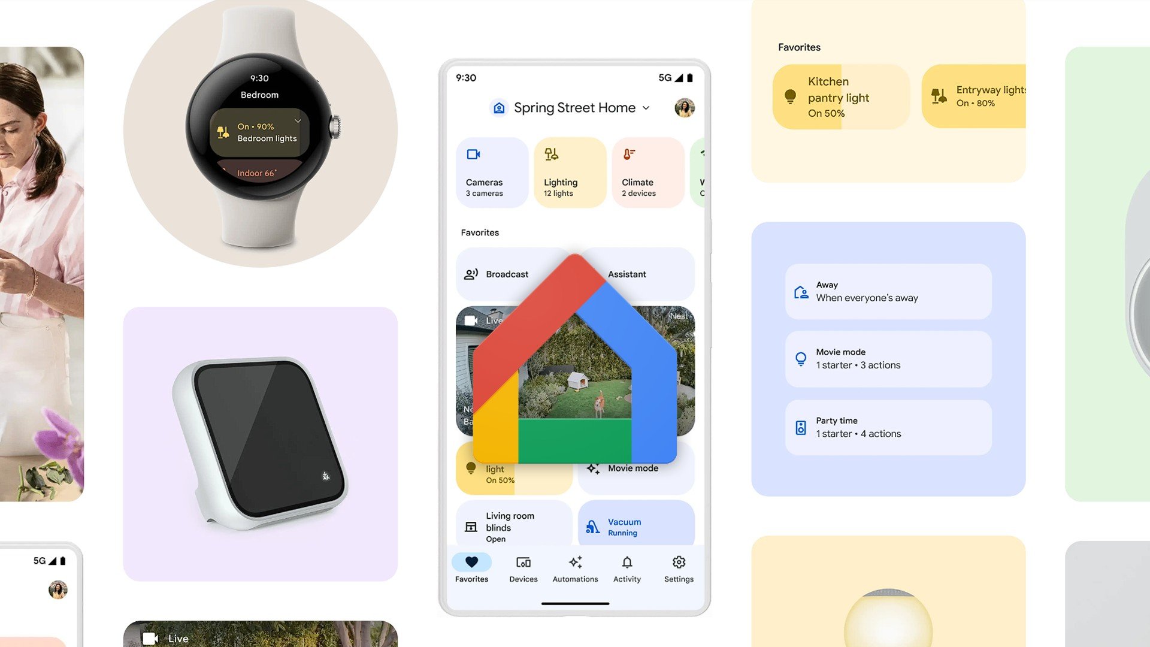Switch to the Favorites tab
Viewport: 1150px width, 647px height.
pyautogui.click(x=471, y=568)
